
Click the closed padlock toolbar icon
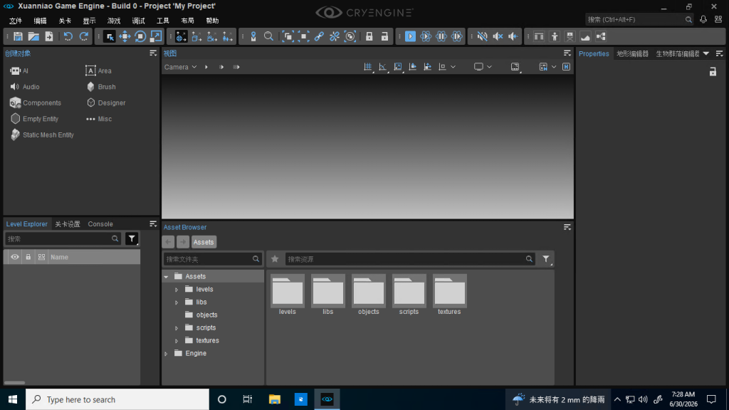click(369, 36)
